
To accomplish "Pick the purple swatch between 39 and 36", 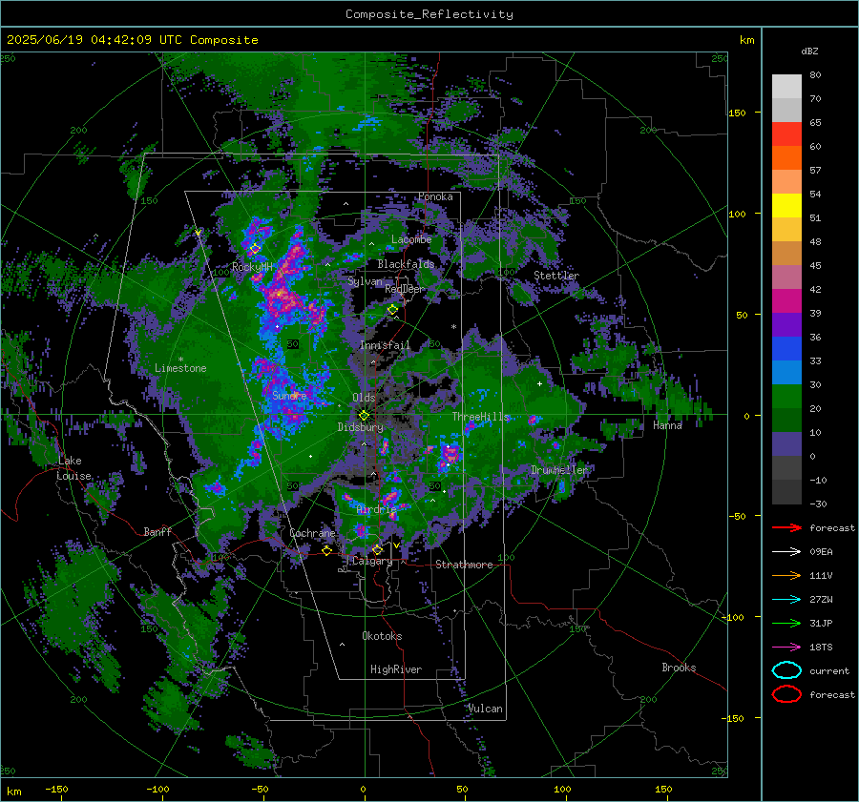I will [786, 324].
